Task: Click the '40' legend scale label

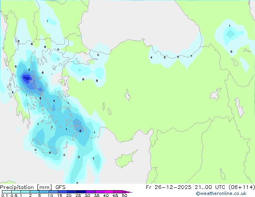Action: pos(106,195)
